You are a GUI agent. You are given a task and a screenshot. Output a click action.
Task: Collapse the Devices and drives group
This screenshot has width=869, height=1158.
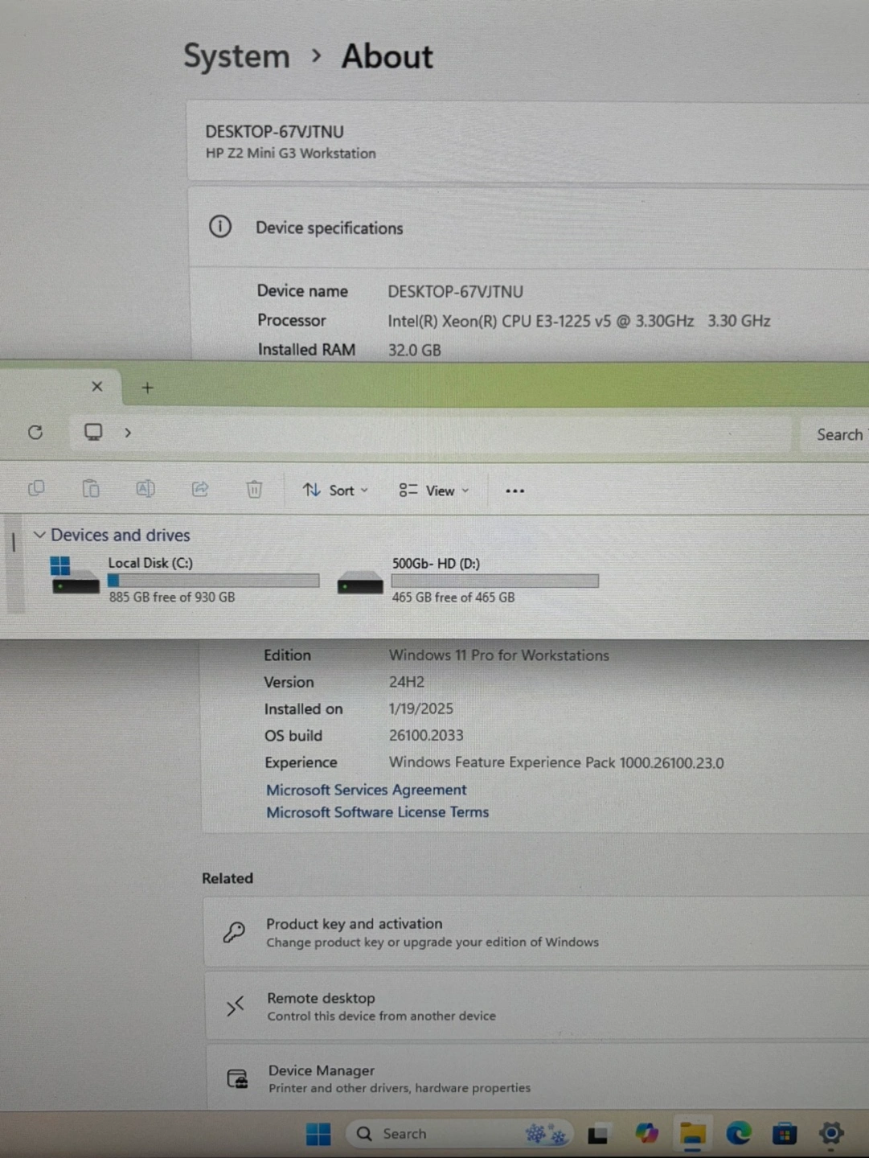click(39, 535)
